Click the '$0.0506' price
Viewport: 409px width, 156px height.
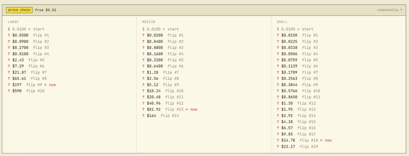pyautogui.click(x=289, y=53)
